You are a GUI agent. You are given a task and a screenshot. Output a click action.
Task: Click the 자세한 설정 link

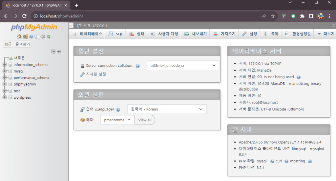tap(96, 74)
